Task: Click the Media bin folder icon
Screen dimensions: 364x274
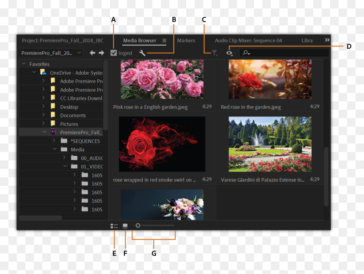Action: pos(64,149)
